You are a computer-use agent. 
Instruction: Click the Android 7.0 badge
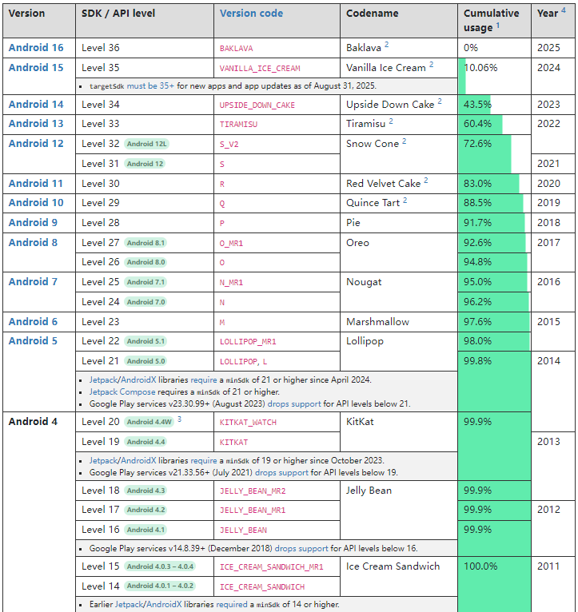[x=145, y=302]
